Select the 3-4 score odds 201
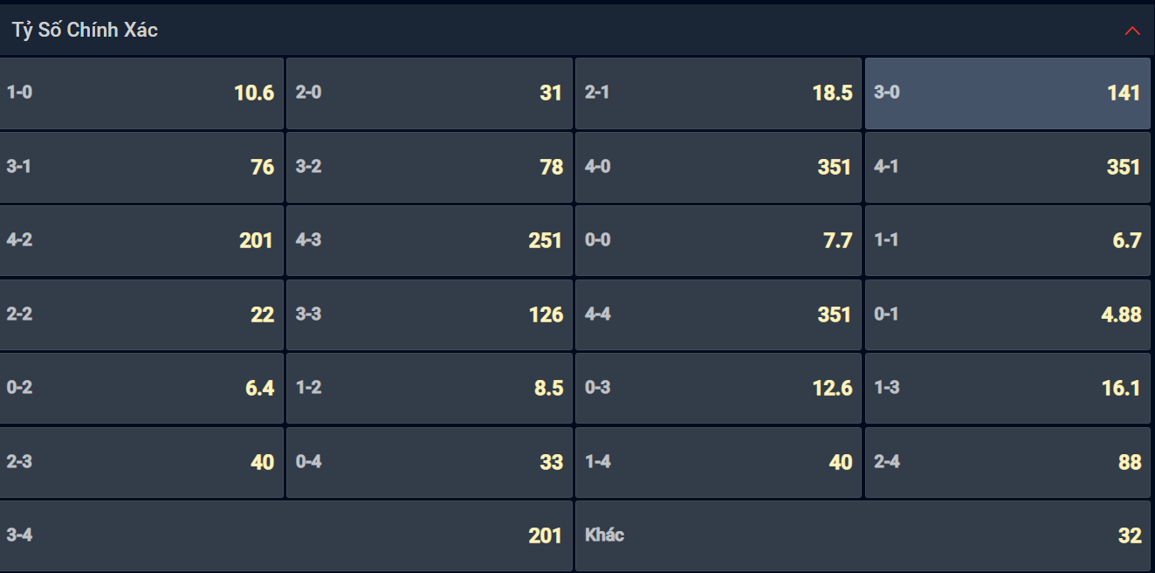This screenshot has height=573, width=1155. click(x=286, y=536)
